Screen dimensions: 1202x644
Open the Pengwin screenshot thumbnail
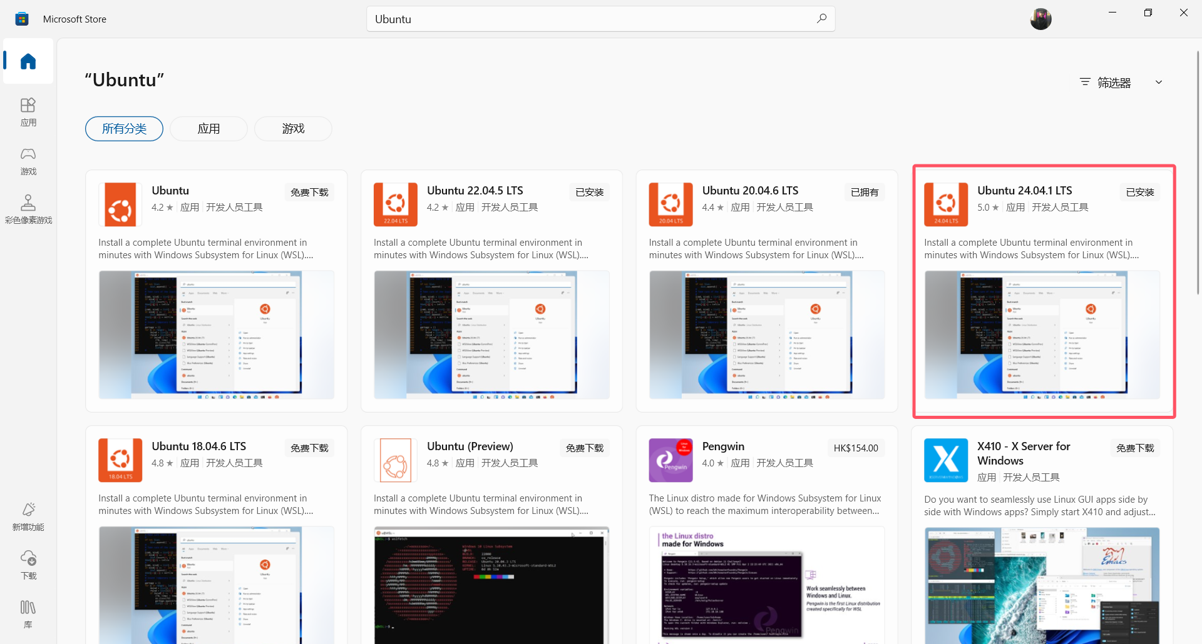[x=767, y=585]
